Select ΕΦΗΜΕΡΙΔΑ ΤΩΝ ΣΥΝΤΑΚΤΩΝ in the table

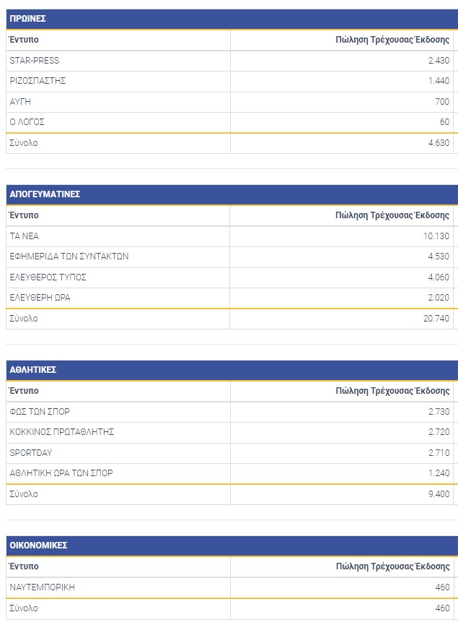(x=69, y=257)
